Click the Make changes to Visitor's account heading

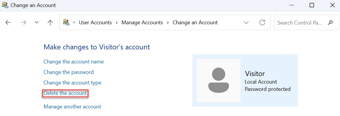pos(97,47)
